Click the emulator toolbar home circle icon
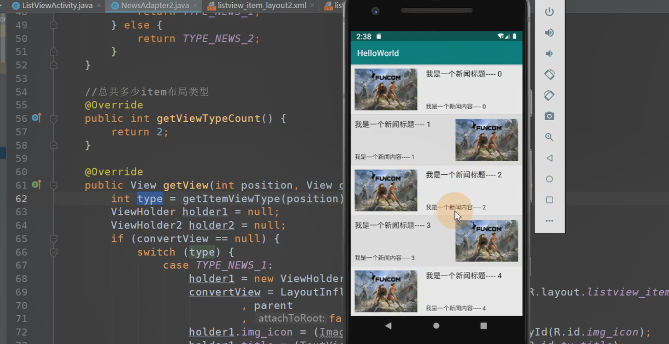This screenshot has height=344, width=669. [x=549, y=179]
